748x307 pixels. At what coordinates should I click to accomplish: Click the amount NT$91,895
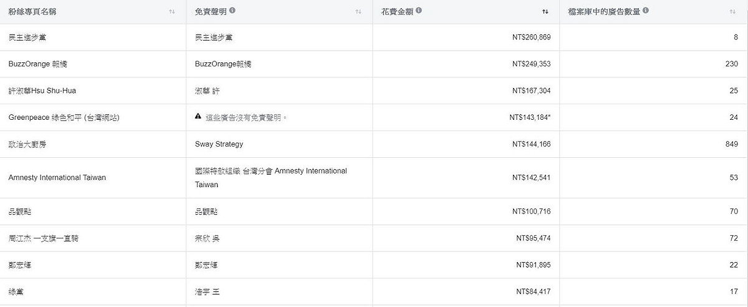(534, 265)
